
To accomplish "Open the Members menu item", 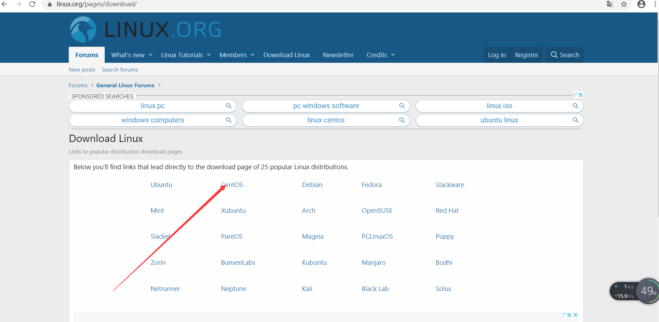I will coord(233,55).
